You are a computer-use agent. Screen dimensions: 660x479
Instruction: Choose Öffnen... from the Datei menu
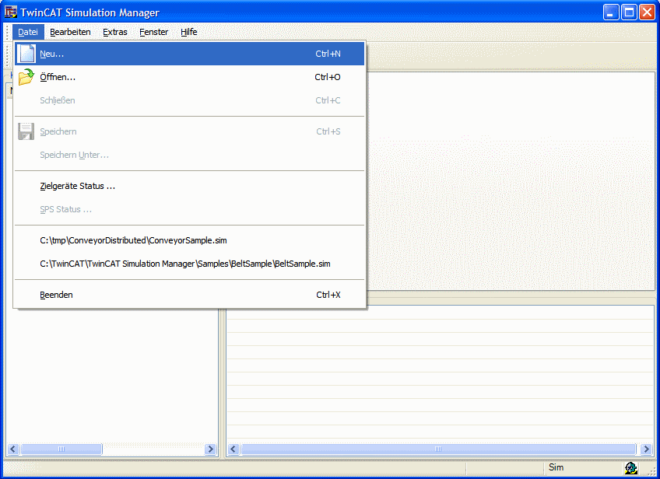pos(189,77)
